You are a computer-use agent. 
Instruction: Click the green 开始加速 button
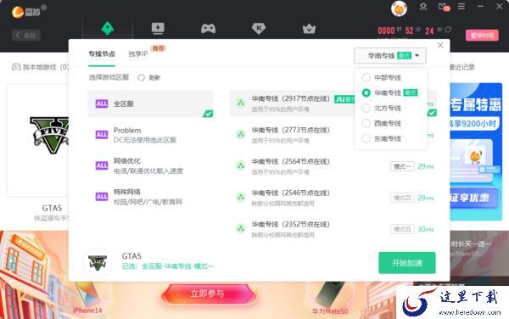[407, 263]
